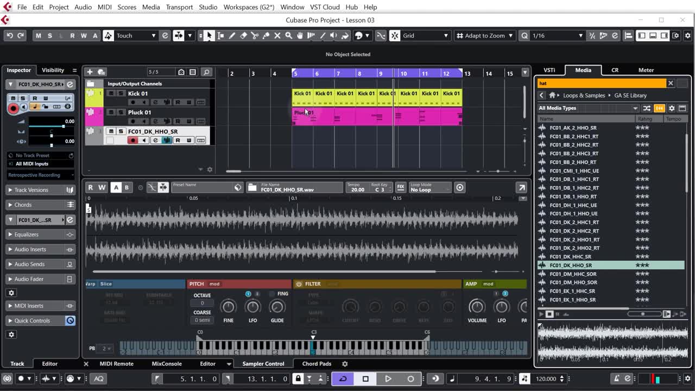Click the Redo arrow in the toolbar
695x391 pixels.
click(21, 35)
